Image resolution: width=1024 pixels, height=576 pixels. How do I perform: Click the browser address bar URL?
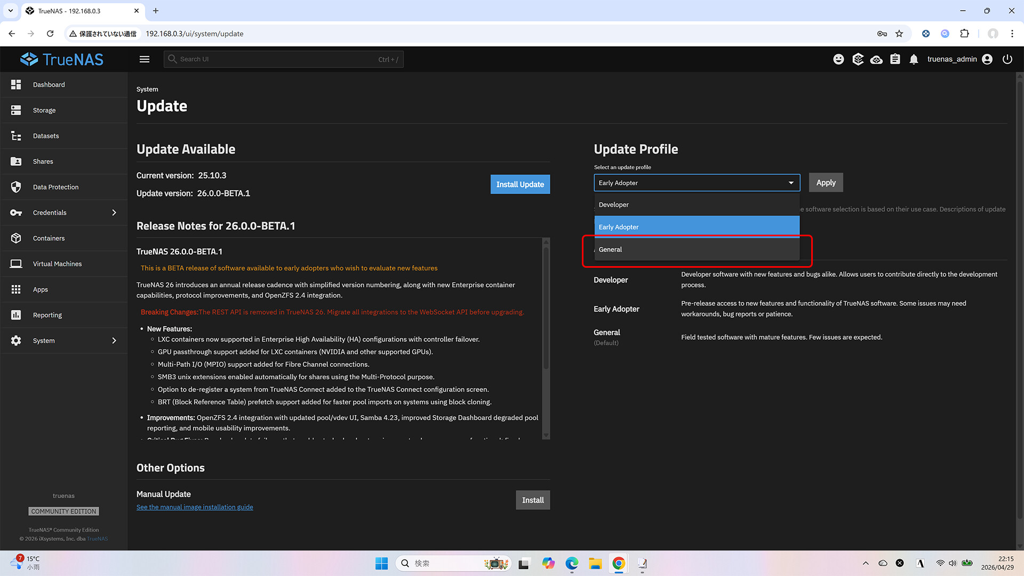coord(195,34)
